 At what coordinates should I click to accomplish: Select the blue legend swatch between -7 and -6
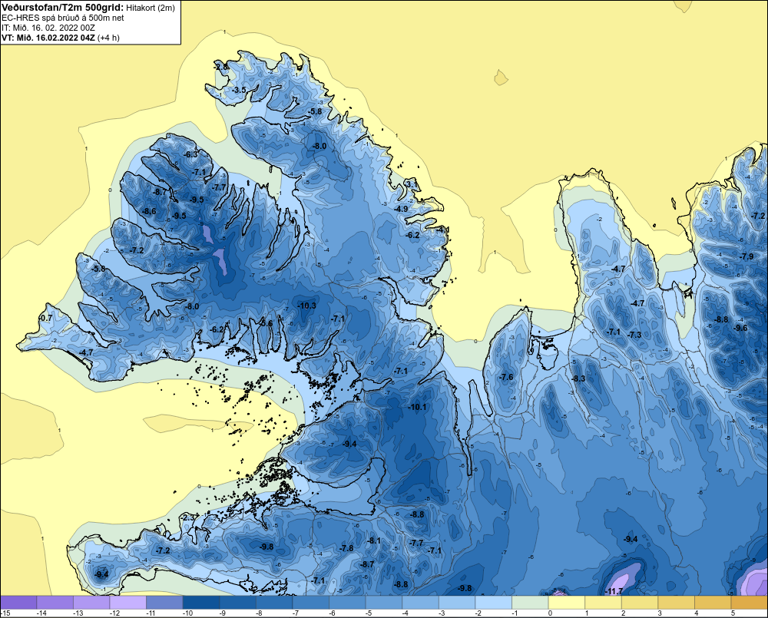311,603
